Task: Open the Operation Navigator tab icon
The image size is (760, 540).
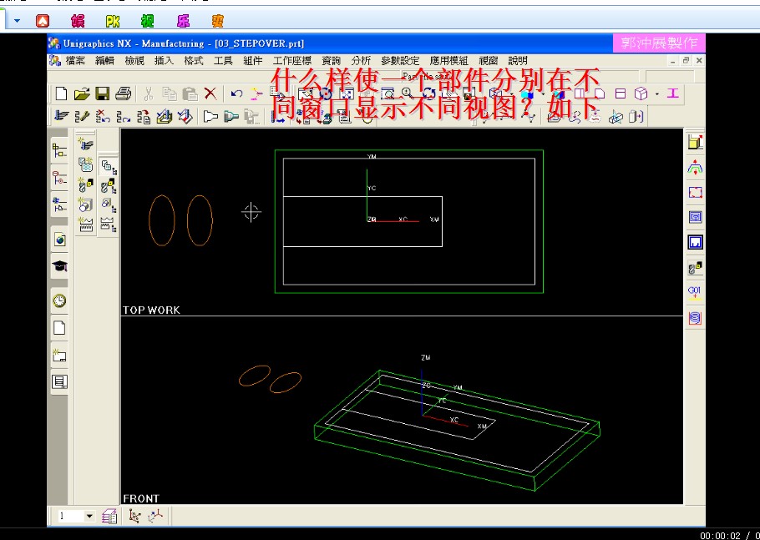Action: (59, 150)
